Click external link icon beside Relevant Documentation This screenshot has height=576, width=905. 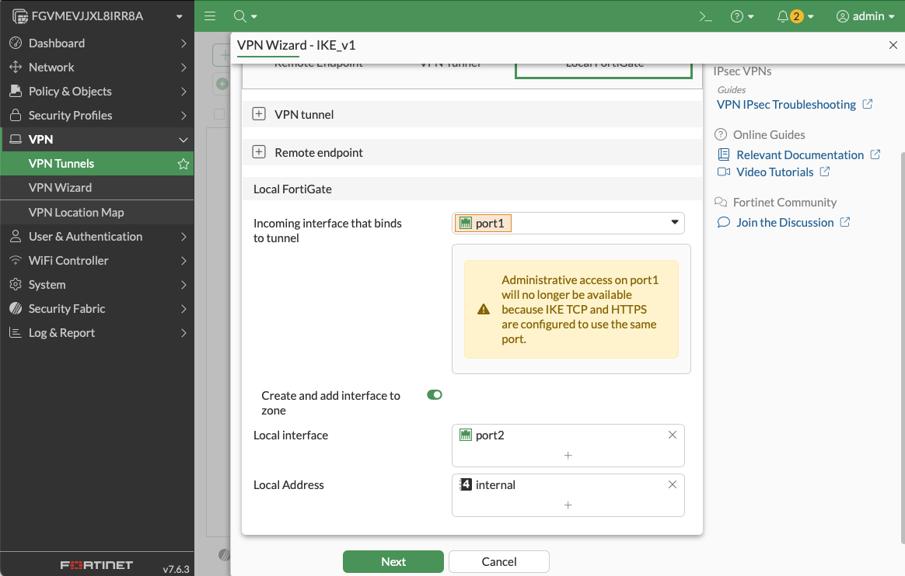(875, 154)
